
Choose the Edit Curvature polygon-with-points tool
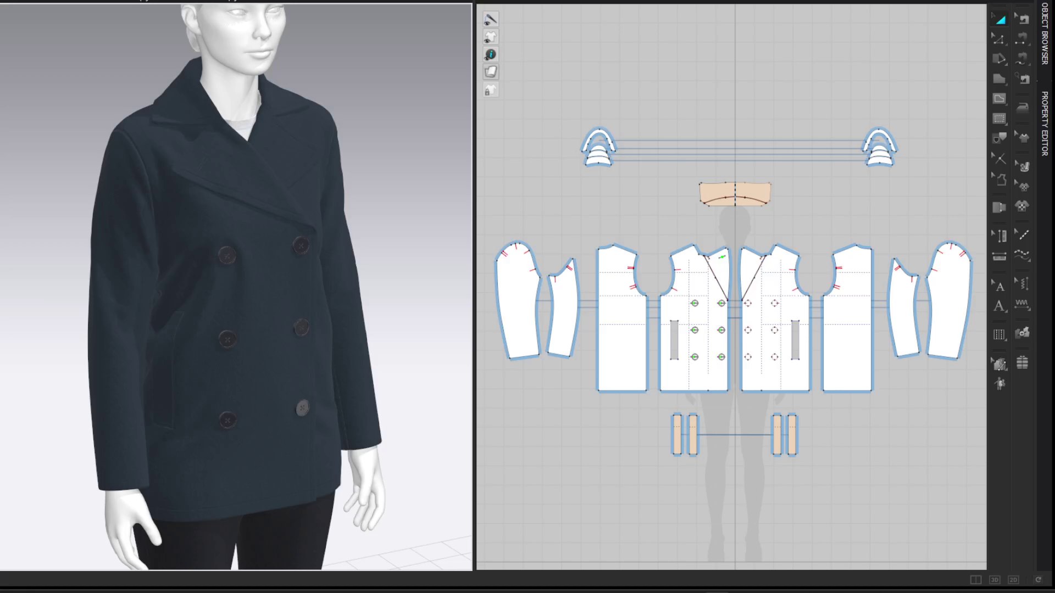click(1000, 59)
